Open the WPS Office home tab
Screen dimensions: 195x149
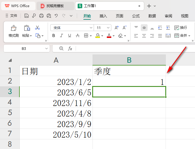coord(18,6)
